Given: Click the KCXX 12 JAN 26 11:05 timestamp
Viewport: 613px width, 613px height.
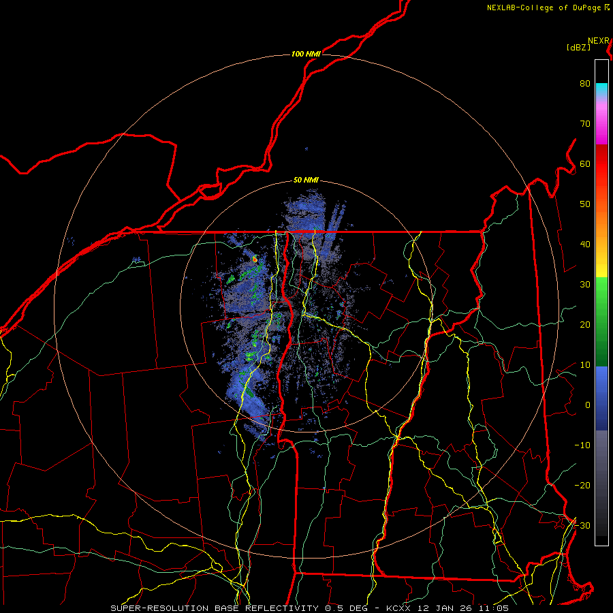Looking at the screenshot, I should [447, 608].
